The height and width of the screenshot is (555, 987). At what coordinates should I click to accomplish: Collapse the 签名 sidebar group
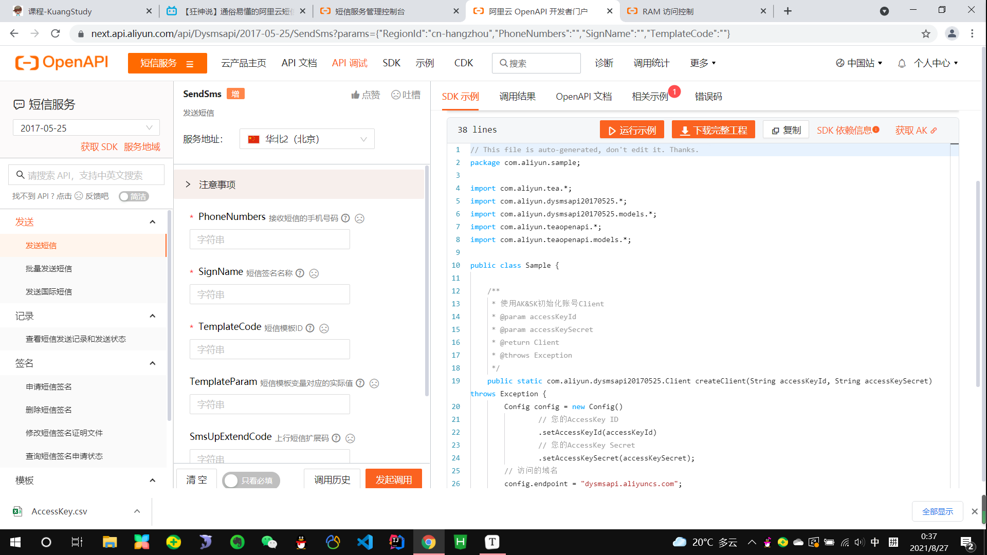click(x=152, y=363)
